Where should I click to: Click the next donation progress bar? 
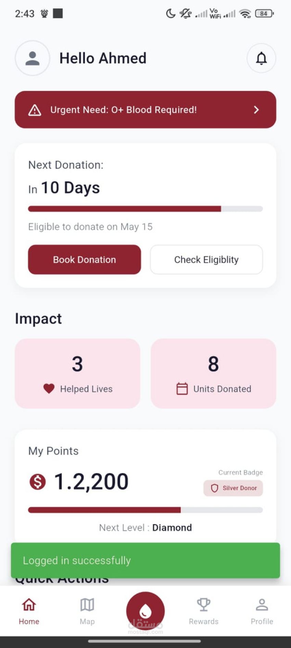click(x=145, y=209)
